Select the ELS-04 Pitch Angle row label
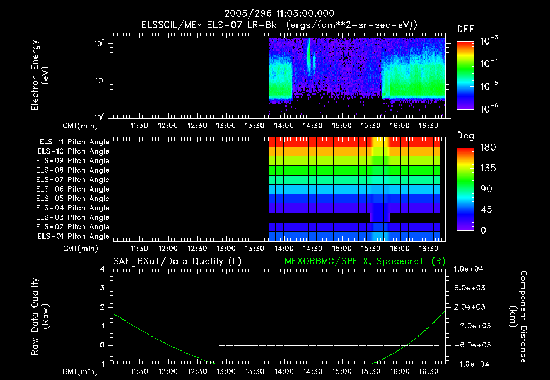The width and height of the screenshot is (550, 380). 73,208
